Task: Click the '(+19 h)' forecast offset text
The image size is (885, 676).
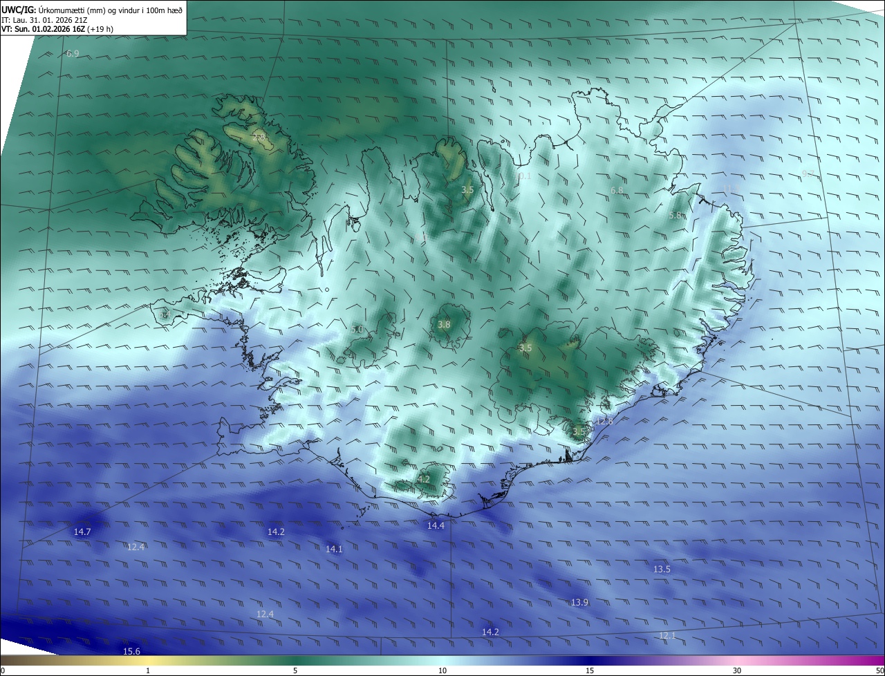Action: [x=100, y=30]
